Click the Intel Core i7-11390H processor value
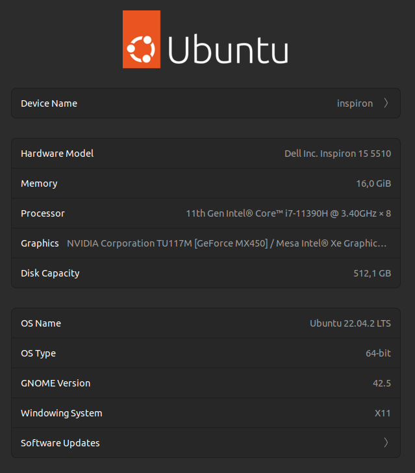Viewport: 415px width, 473px height. click(x=288, y=213)
